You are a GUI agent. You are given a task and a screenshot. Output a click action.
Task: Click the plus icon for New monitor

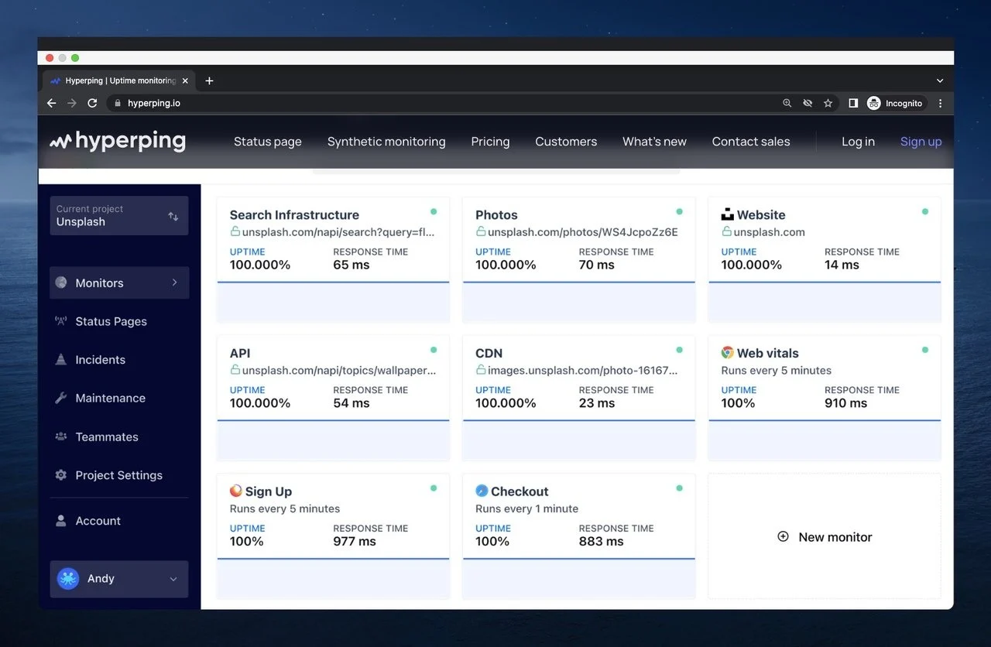(x=783, y=536)
